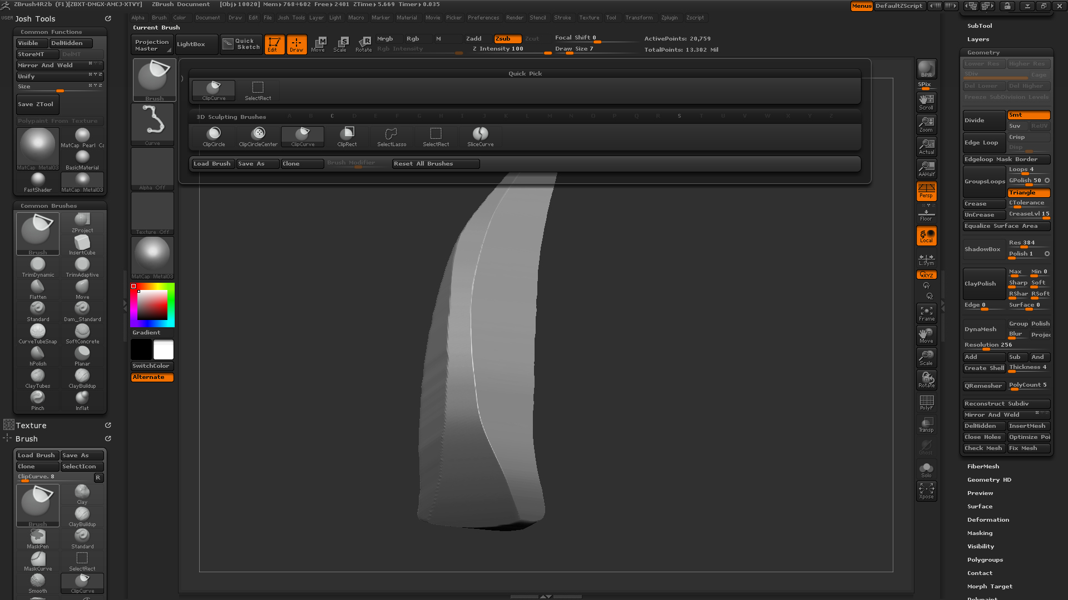Click the Move transform toolbar icon
Image resolution: width=1068 pixels, height=600 pixels.
point(318,44)
